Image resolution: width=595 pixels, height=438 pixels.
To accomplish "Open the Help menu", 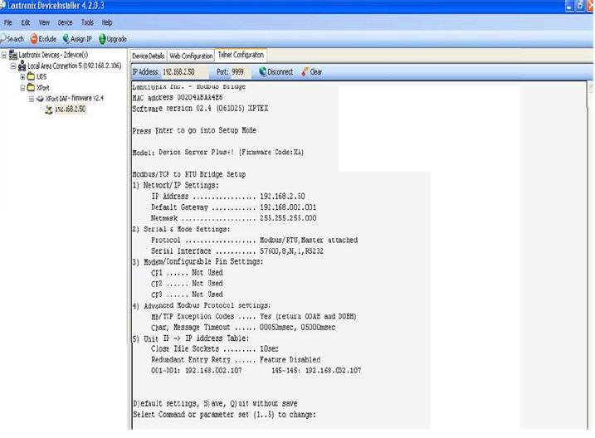I will pos(107,22).
